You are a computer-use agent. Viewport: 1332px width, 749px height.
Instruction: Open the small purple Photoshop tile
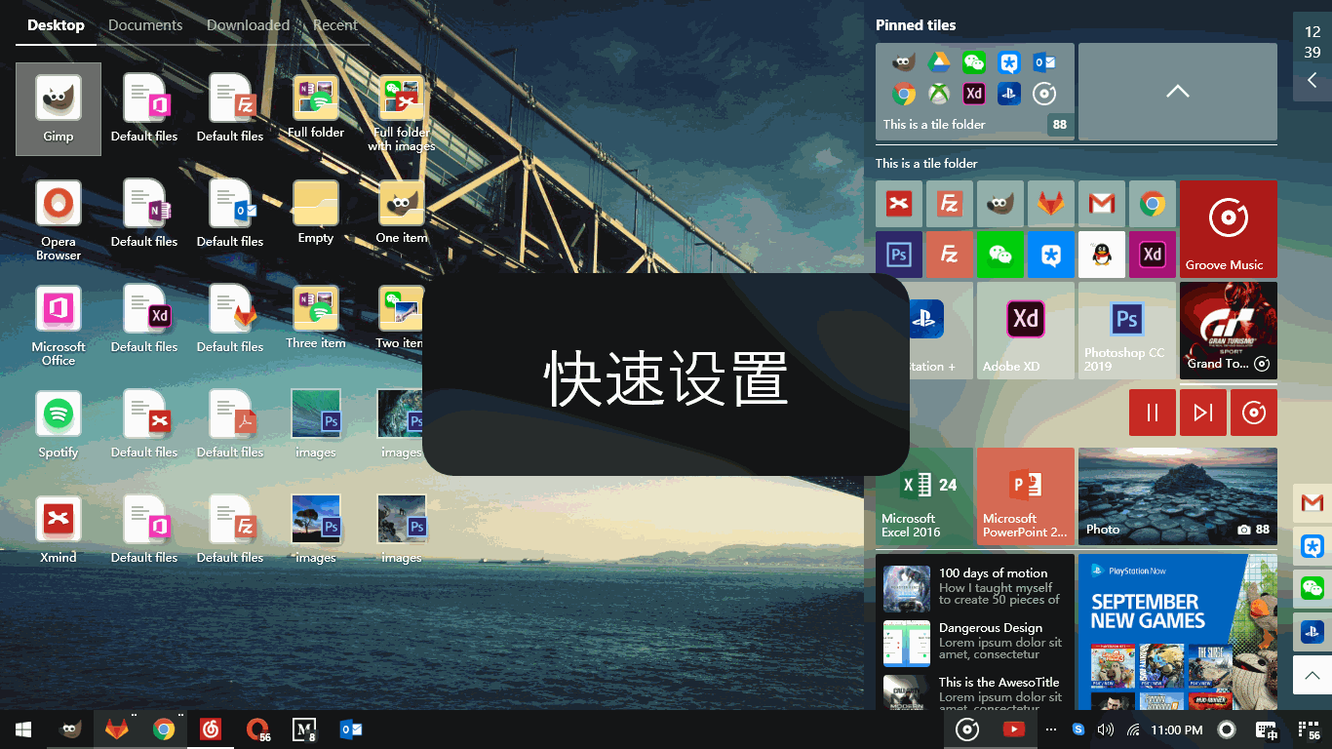899,255
